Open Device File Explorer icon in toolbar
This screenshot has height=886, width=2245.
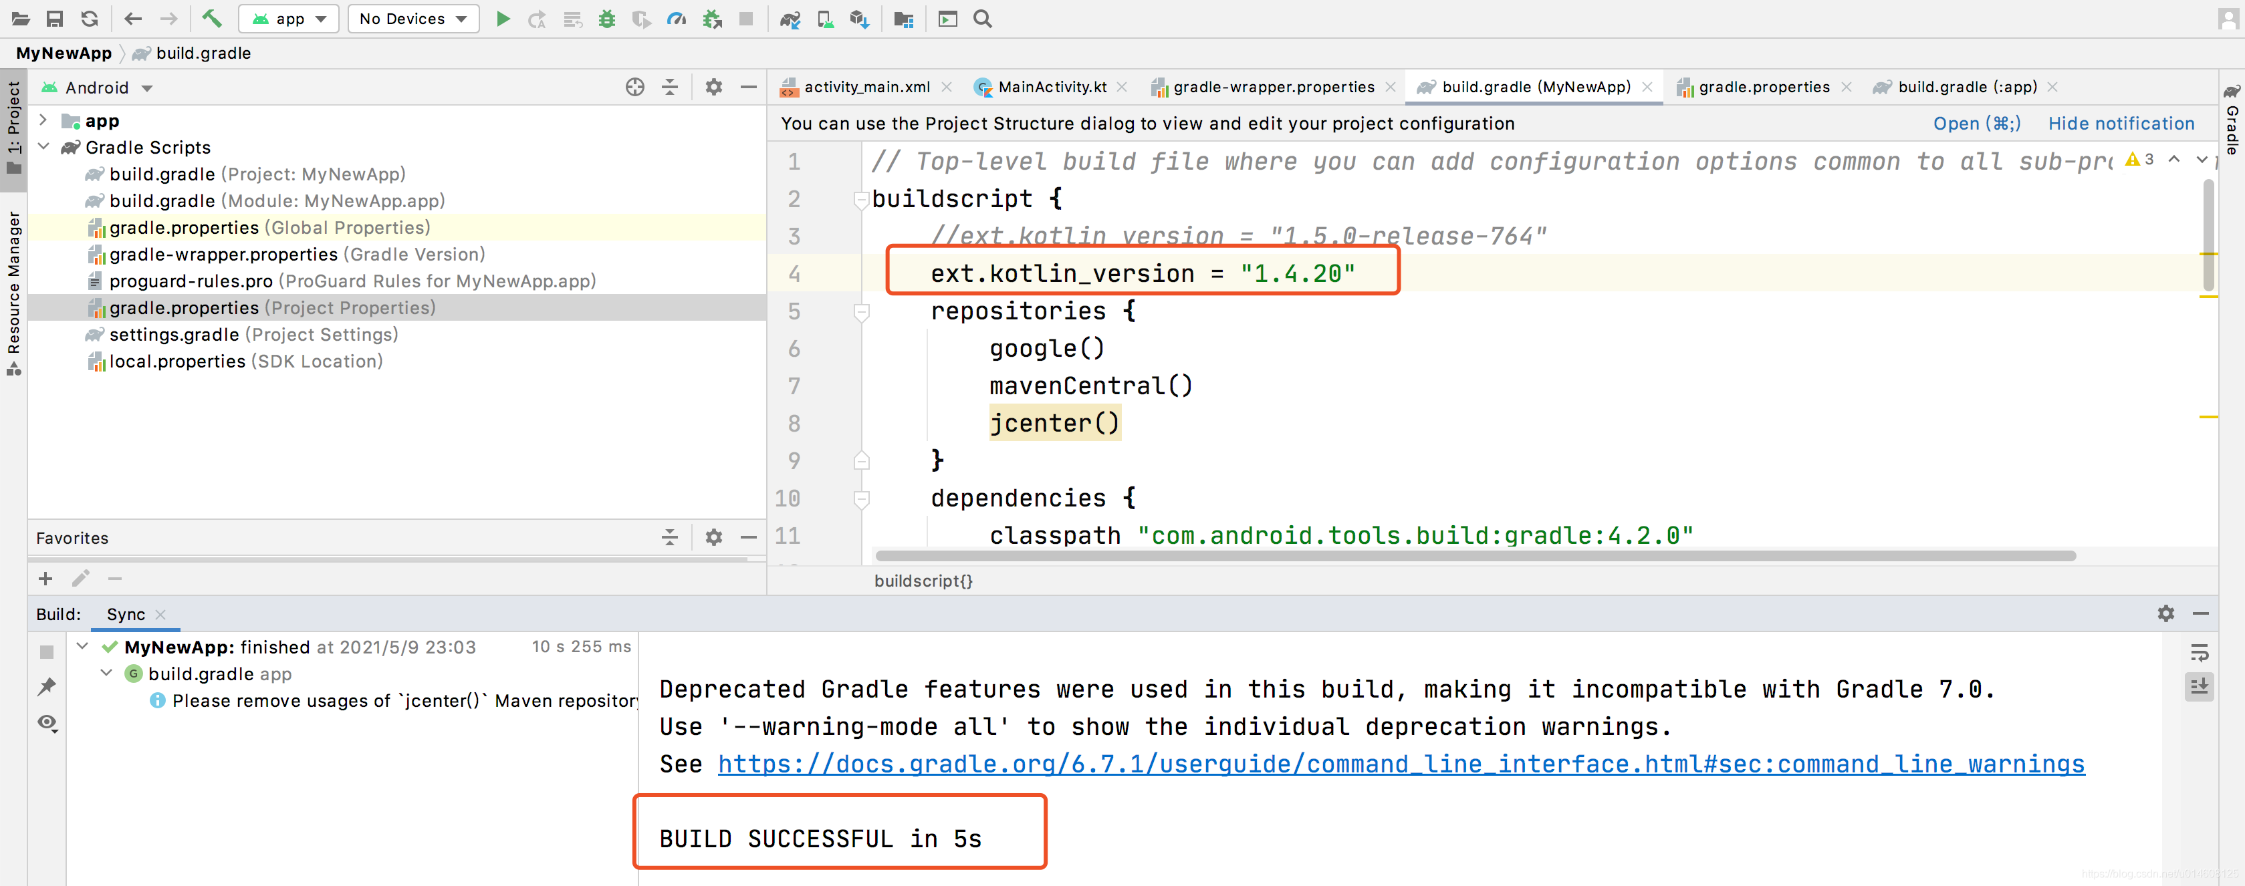(904, 18)
